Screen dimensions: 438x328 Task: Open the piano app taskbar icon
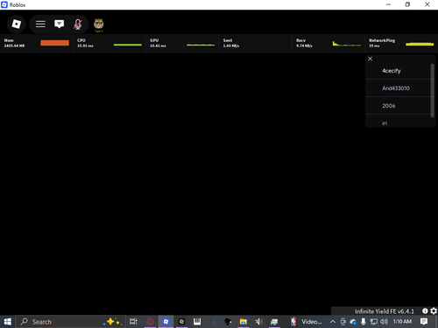197,322
